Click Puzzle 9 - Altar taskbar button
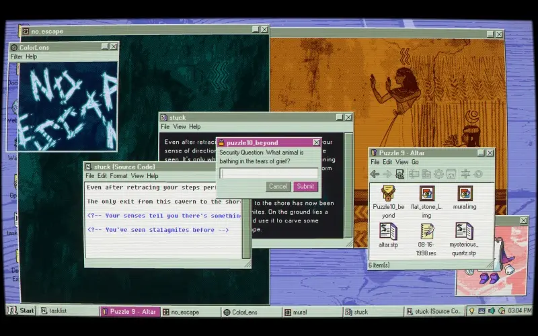 pyautogui.click(x=130, y=312)
